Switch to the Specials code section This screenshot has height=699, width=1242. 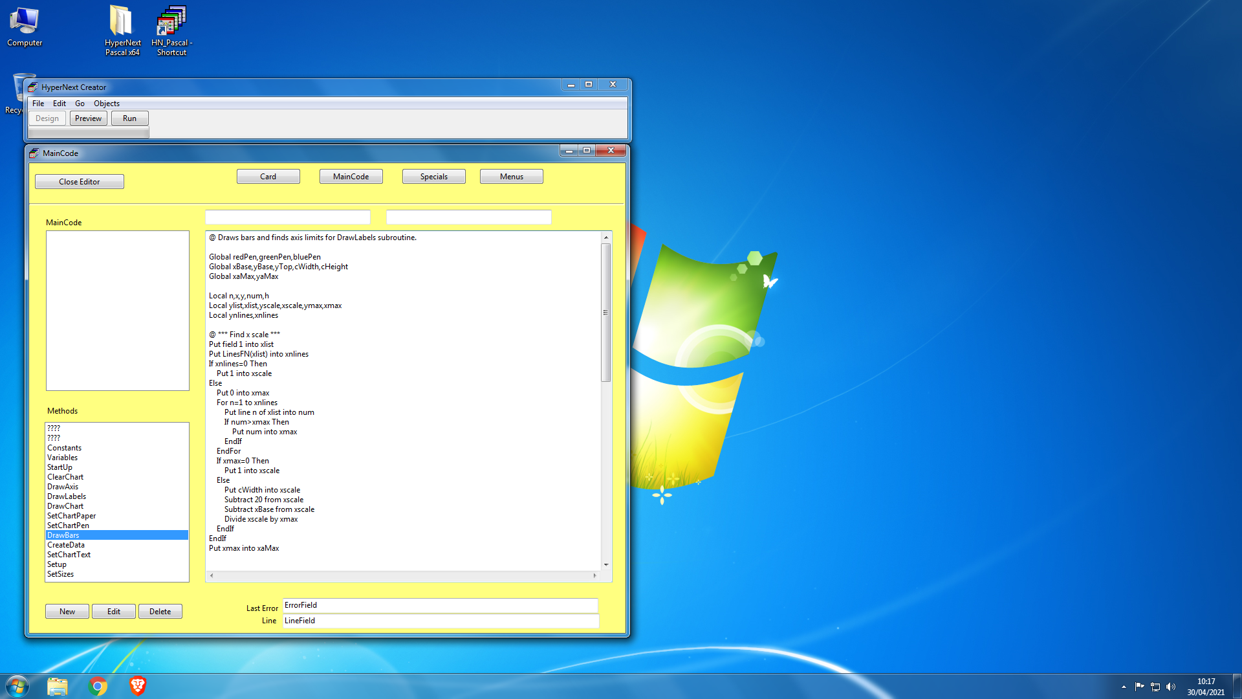pos(433,177)
